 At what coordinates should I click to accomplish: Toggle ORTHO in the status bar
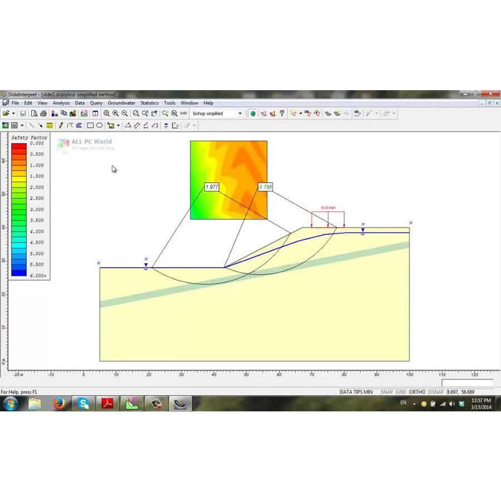tap(417, 392)
